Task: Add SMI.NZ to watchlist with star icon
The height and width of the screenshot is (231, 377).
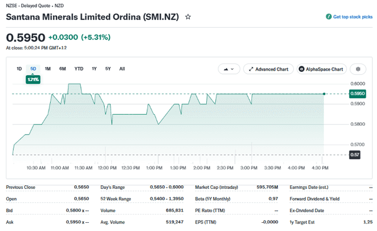Action: (x=188, y=17)
